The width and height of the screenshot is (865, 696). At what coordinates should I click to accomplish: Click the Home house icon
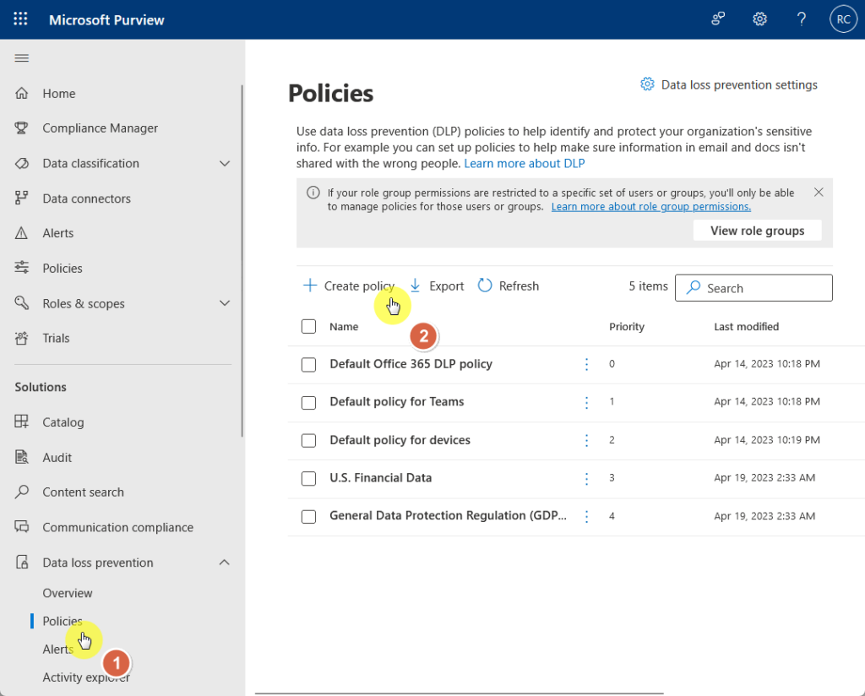pos(21,93)
